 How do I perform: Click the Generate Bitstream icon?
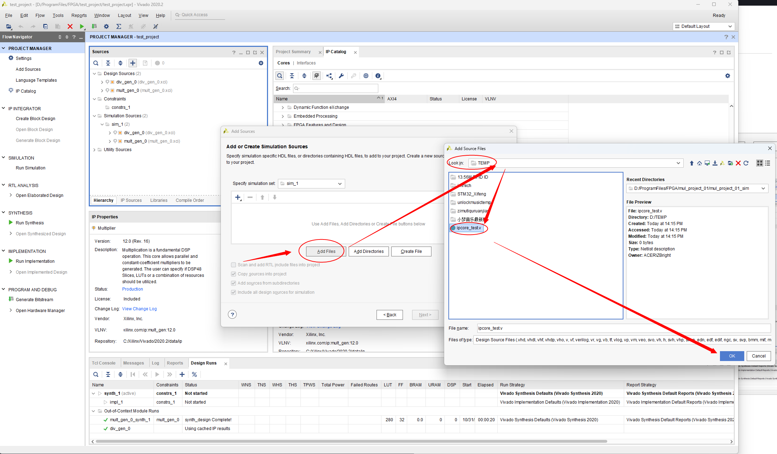(x=11, y=299)
